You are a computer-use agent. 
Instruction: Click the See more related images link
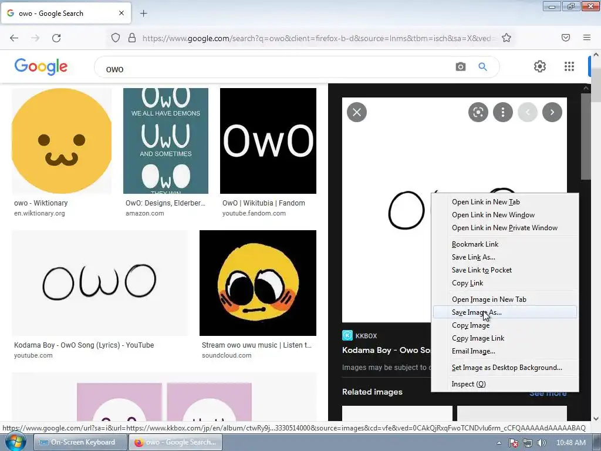point(548,393)
